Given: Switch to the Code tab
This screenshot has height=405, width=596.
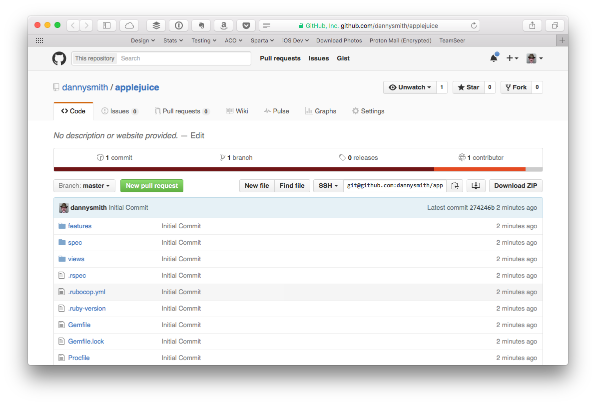Looking at the screenshot, I should click(x=73, y=111).
